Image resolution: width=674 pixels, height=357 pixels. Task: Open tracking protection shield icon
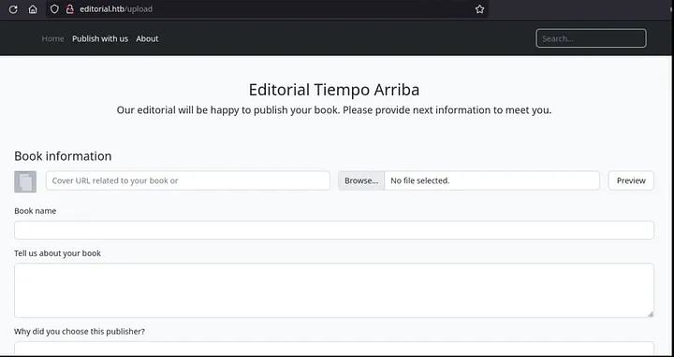(54, 9)
